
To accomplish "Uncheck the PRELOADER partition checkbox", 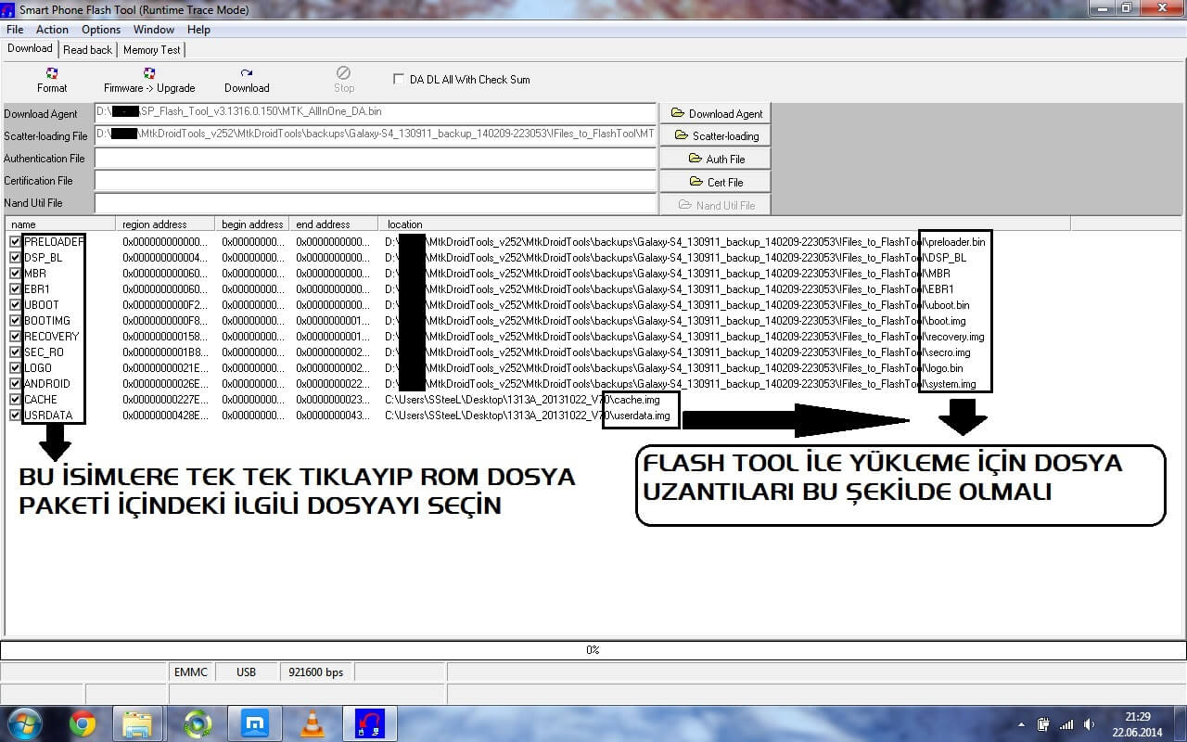I will [15, 242].
